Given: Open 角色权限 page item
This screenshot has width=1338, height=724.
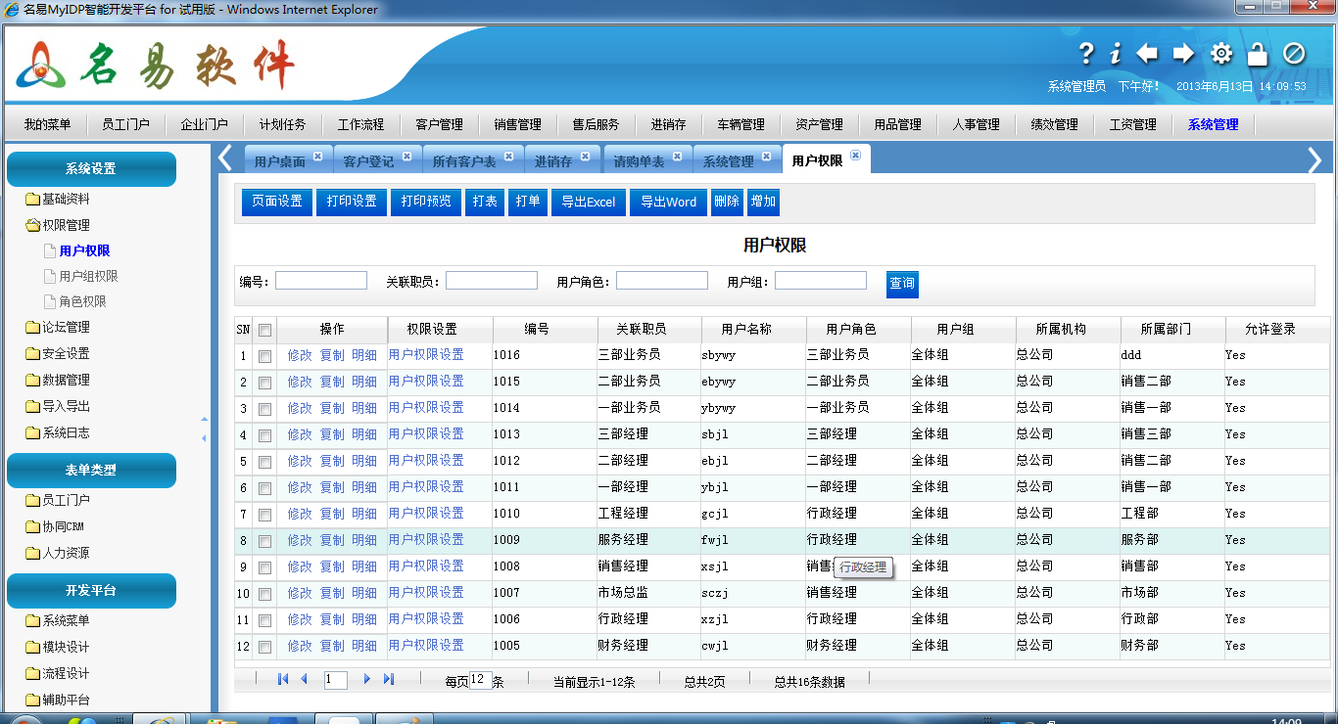Looking at the screenshot, I should click(x=75, y=301).
